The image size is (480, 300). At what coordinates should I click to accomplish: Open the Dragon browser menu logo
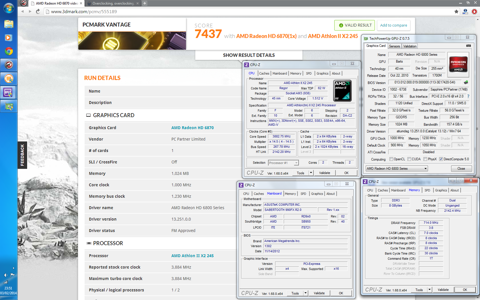[x=24, y=3]
